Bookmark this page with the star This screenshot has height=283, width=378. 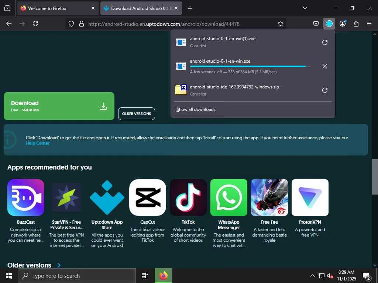(281, 24)
